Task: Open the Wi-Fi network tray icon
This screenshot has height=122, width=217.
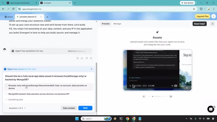Action: [x=200, y=119]
